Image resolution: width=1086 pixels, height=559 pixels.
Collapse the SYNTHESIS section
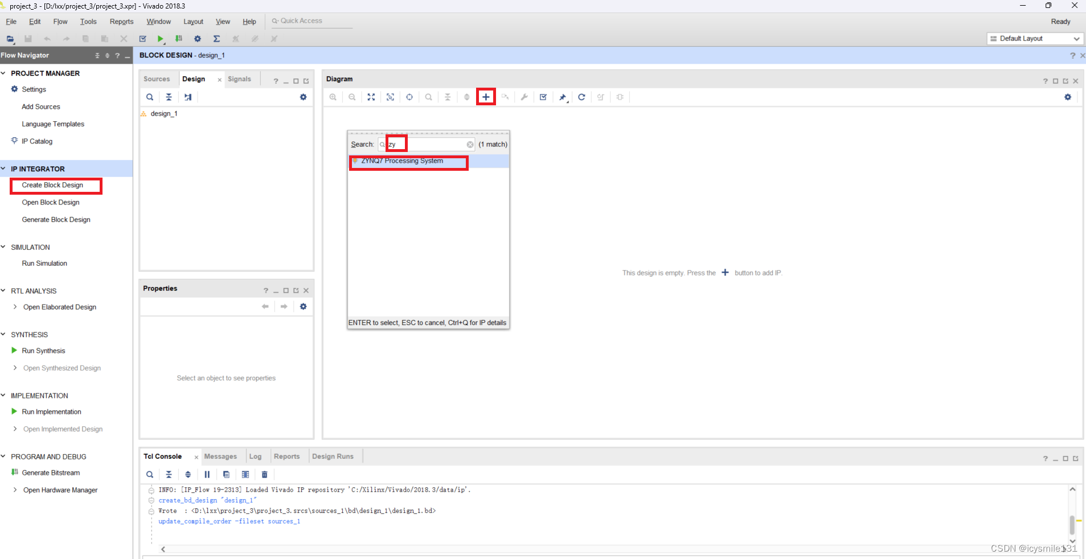[x=3, y=334]
